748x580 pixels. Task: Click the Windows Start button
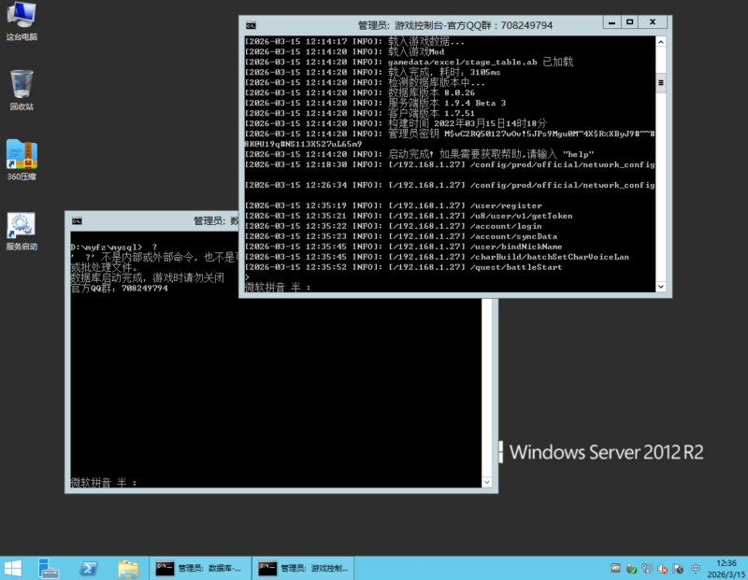click(x=13, y=568)
